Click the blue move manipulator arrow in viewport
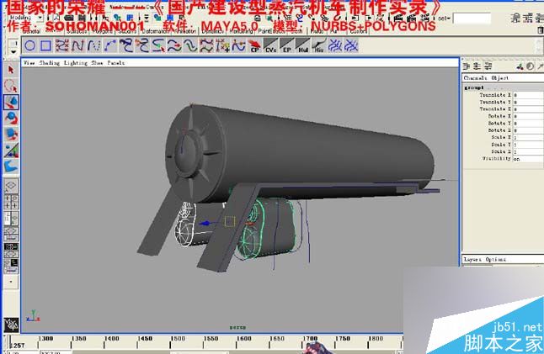This screenshot has width=544, height=354. (205, 224)
